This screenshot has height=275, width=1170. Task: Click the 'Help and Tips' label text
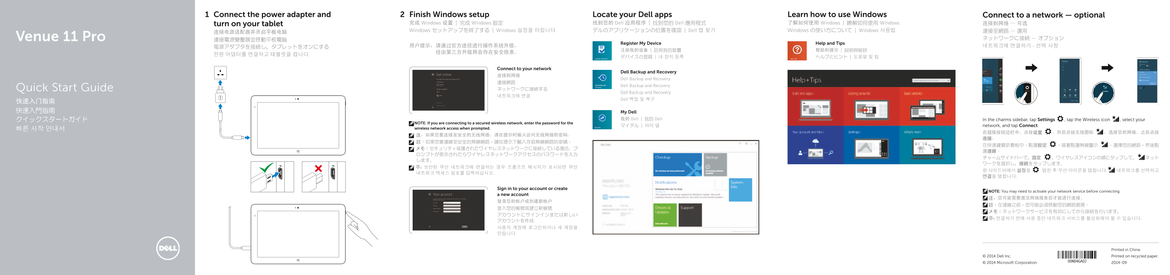click(x=830, y=43)
